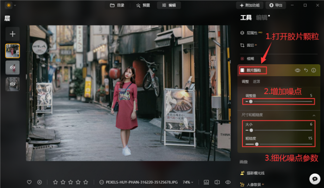Screen dimensions: 324x188
Task: Click the Luminar sun logo icon
Action: pyautogui.click(x=9, y=5)
